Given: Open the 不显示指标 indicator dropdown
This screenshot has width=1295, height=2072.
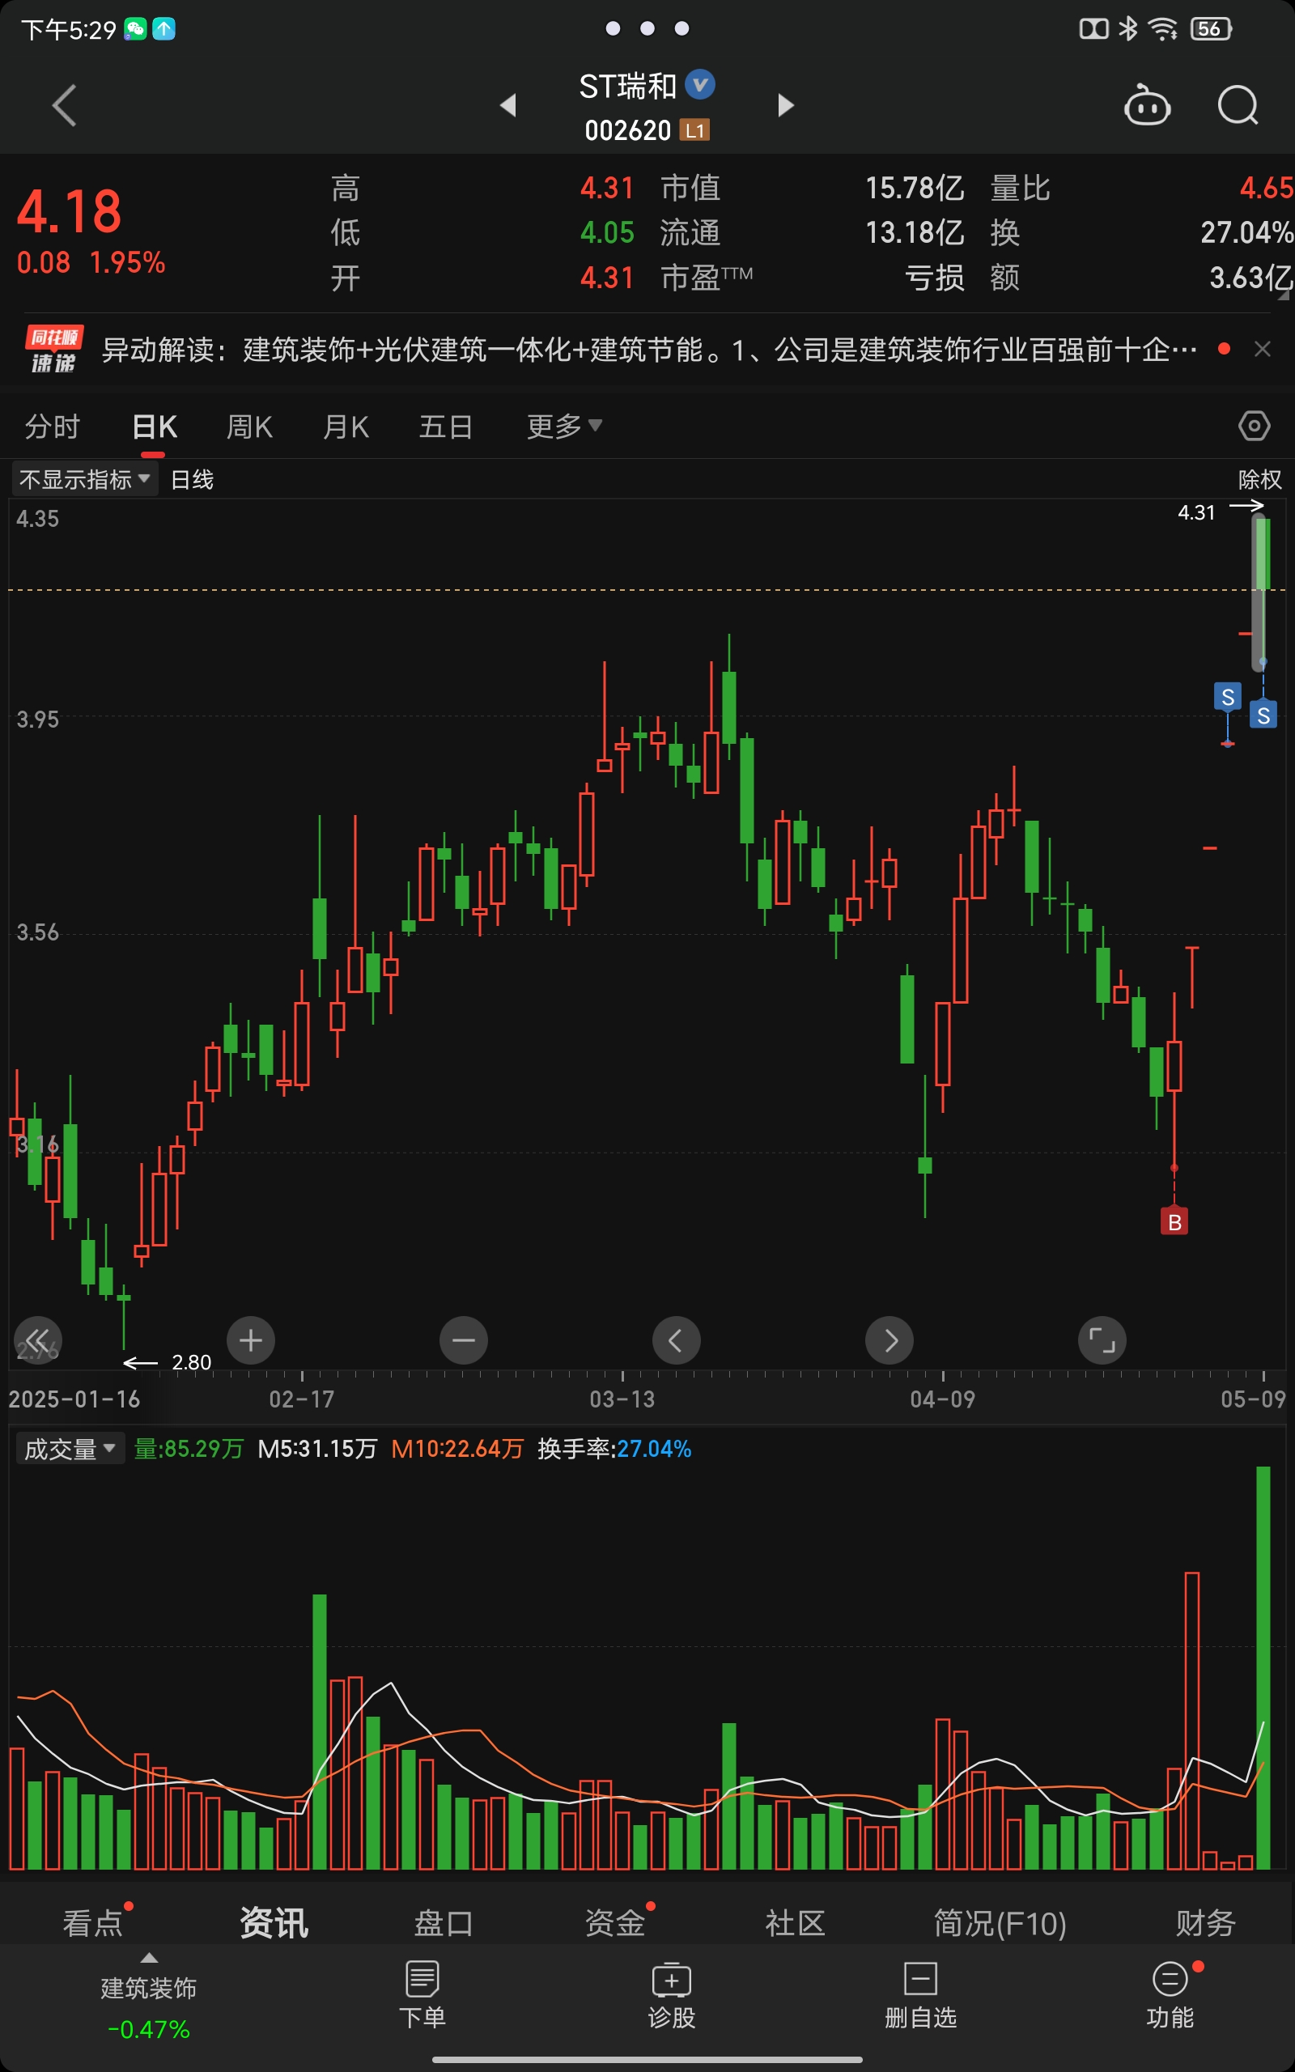Looking at the screenshot, I should pos(84,479).
